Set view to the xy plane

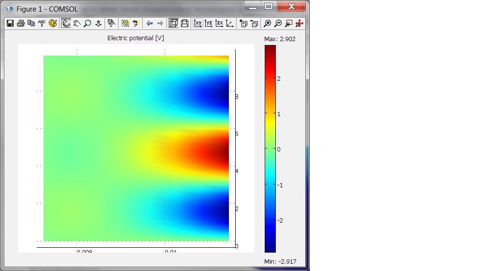(x=198, y=23)
